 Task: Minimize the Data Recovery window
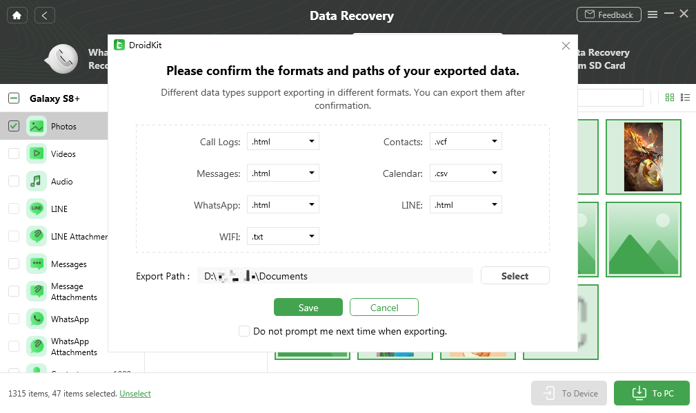coord(668,14)
